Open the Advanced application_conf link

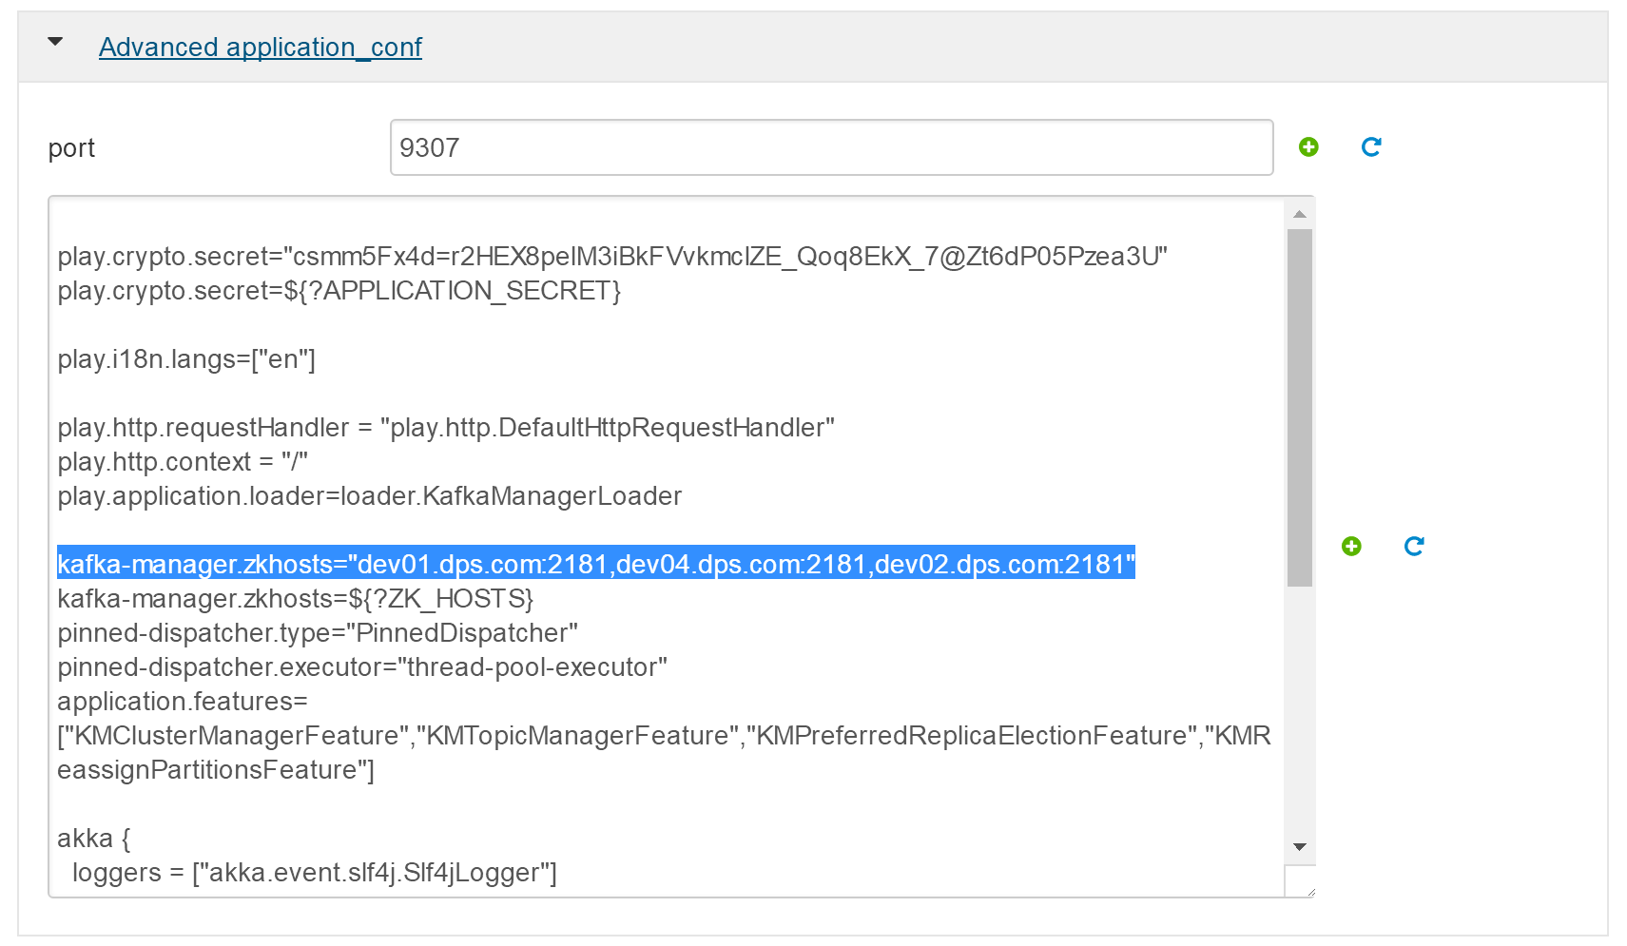coord(260,47)
